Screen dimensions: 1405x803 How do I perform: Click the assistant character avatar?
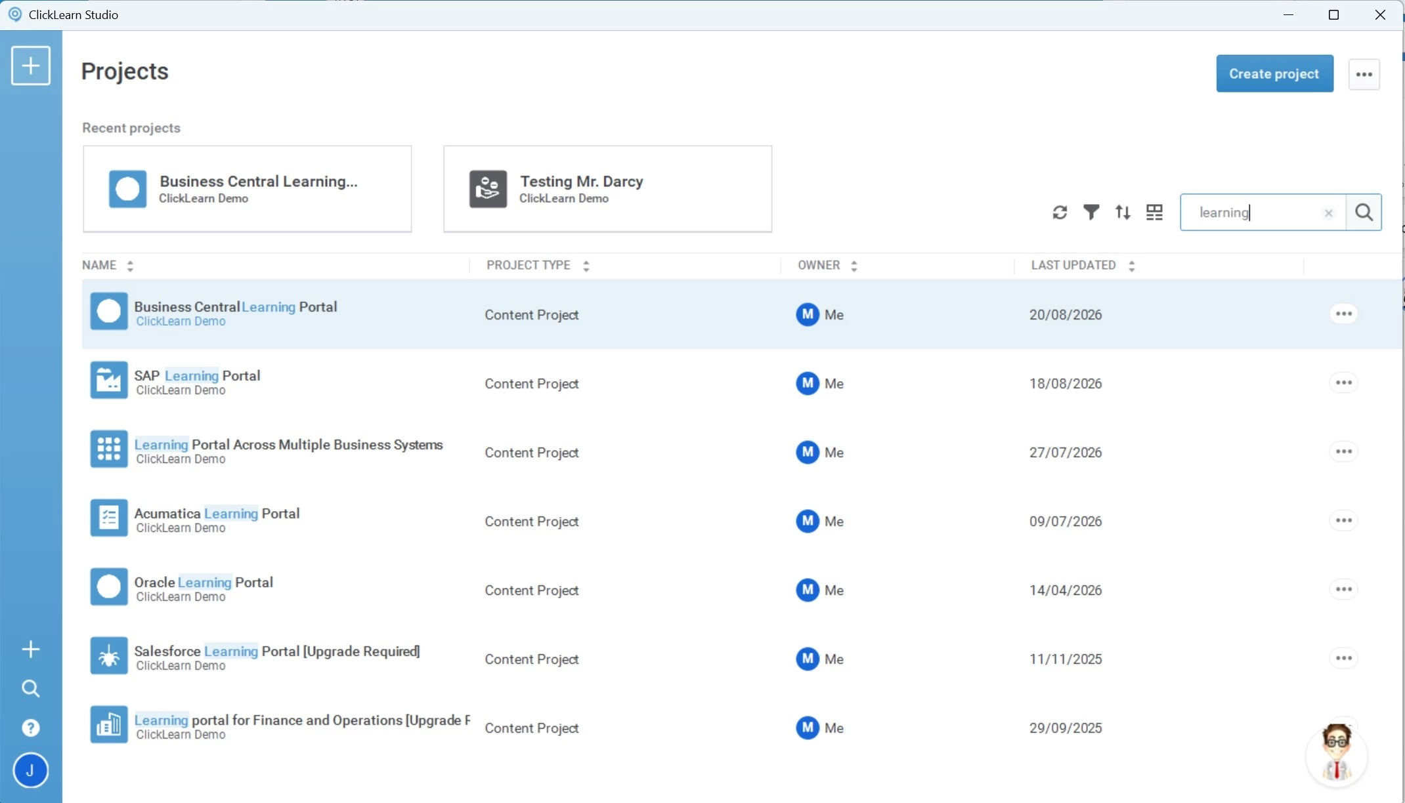click(x=1337, y=753)
